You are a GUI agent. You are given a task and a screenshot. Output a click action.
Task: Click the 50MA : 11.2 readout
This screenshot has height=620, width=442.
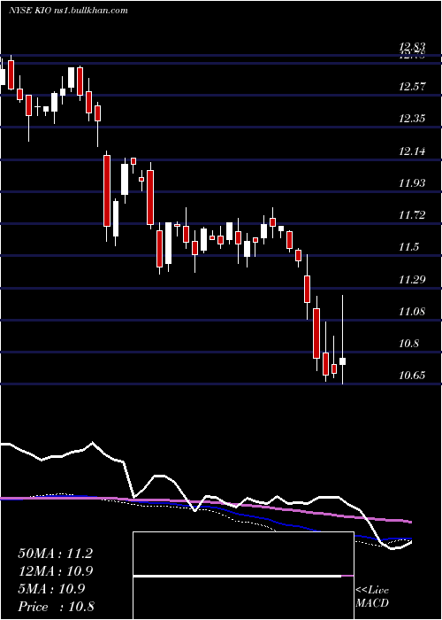pyautogui.click(x=56, y=554)
